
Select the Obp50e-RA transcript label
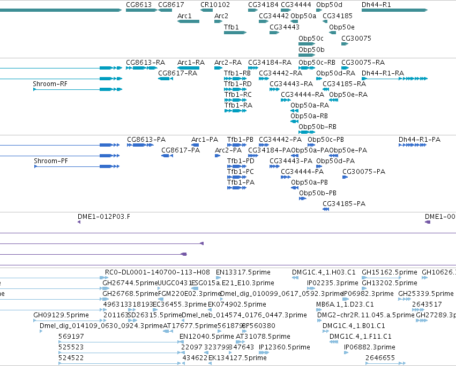pos(348,95)
